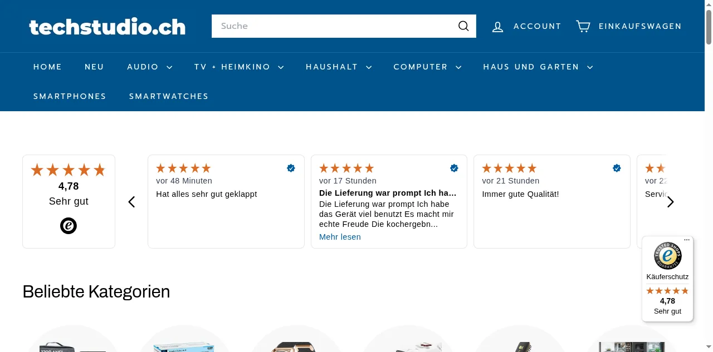Click the Beliebte Kategorien heading
This screenshot has height=352, width=713.
click(x=96, y=291)
